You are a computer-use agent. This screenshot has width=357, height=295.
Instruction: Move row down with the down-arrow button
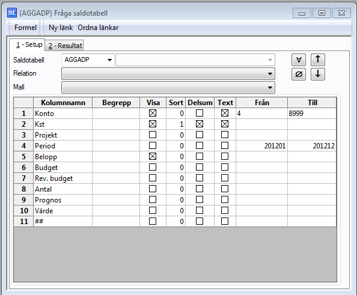(318, 75)
